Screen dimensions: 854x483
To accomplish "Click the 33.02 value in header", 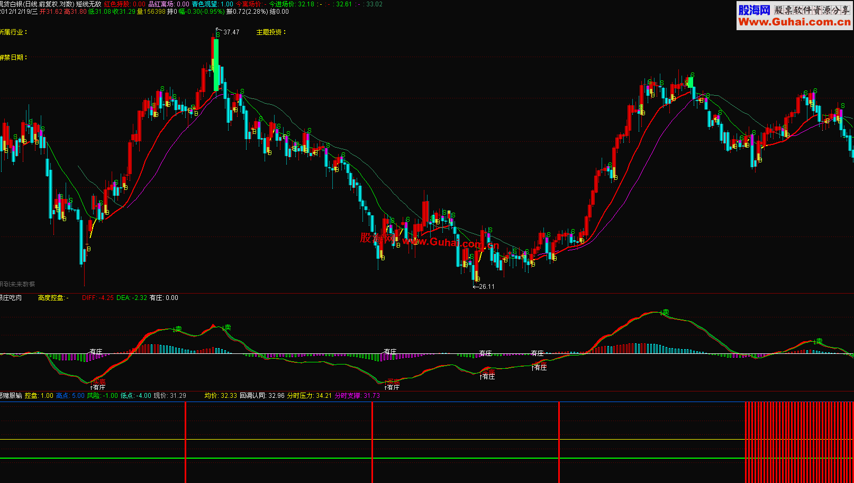I will pos(374,4).
